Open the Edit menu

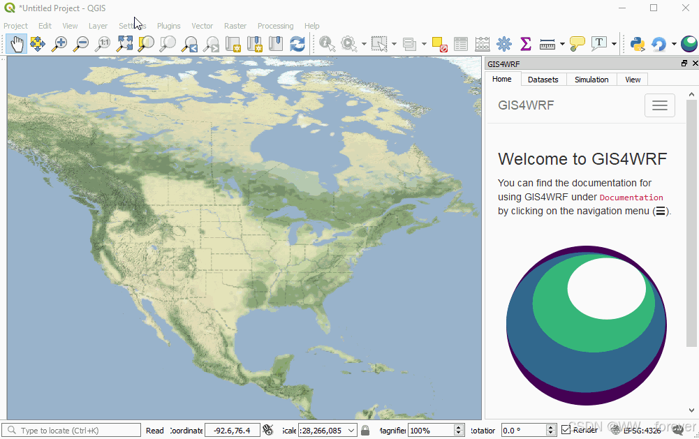tap(45, 26)
